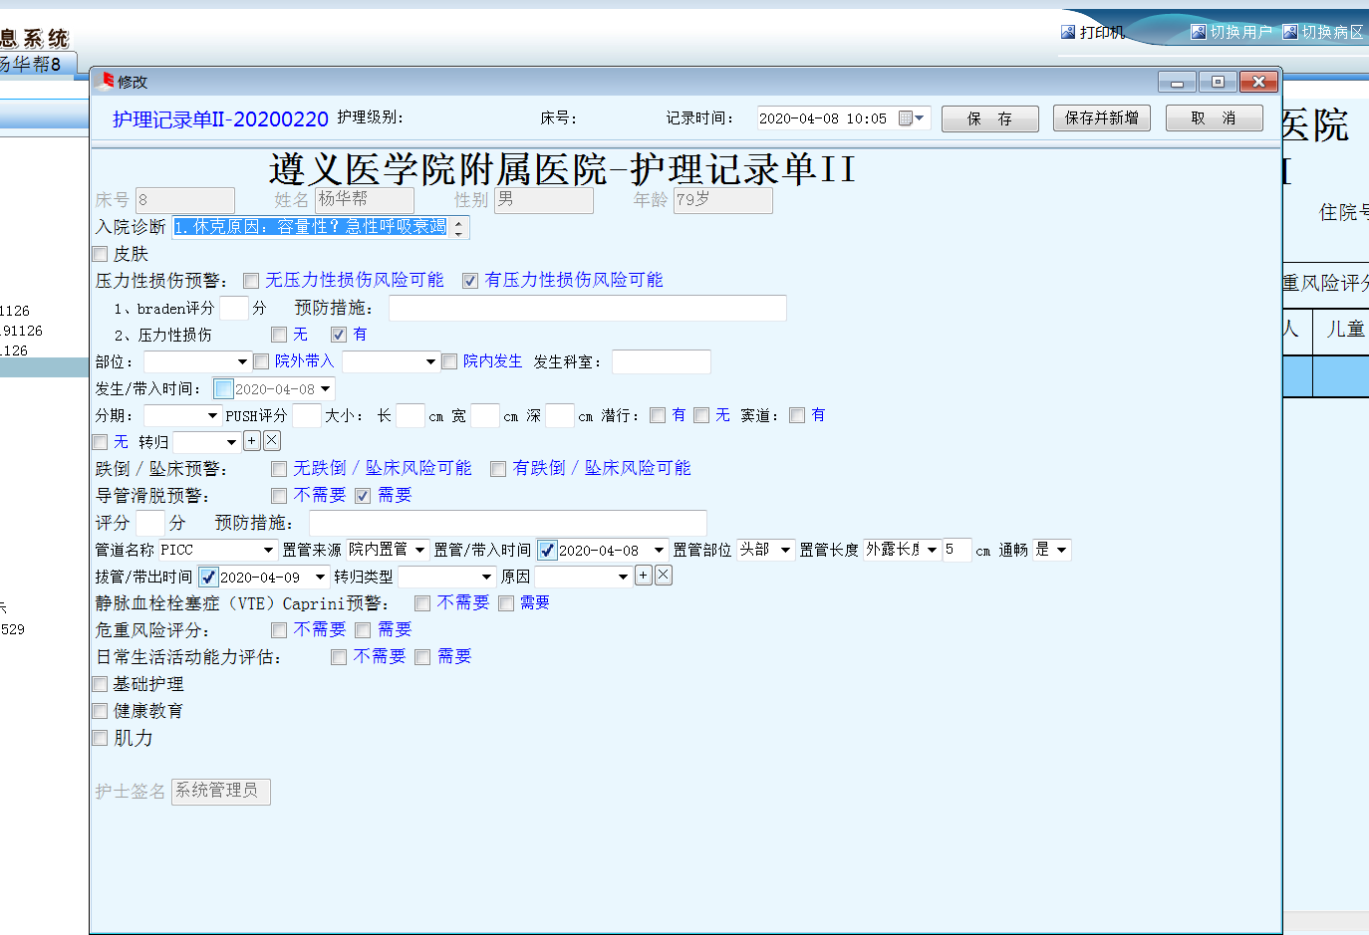Open 拔管/带出时间 date dropdown
The height and width of the screenshot is (935, 1369).
[x=320, y=577]
